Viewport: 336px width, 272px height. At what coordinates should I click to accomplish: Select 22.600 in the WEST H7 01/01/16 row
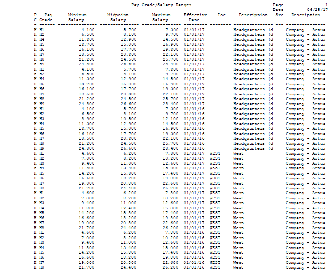(x=170, y=262)
